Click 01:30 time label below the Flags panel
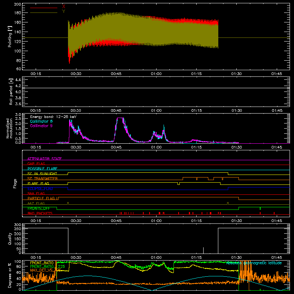The height and width of the screenshot is (294, 294). click(x=236, y=221)
